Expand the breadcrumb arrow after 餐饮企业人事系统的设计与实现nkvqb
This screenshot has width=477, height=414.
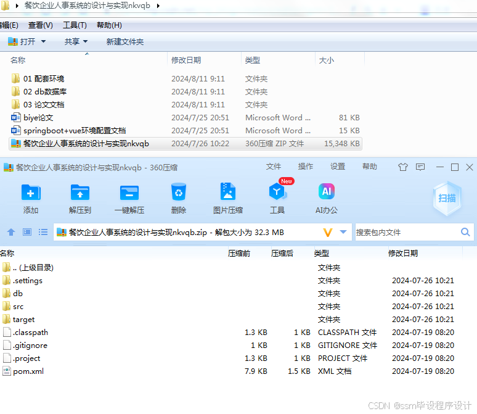pos(158,6)
